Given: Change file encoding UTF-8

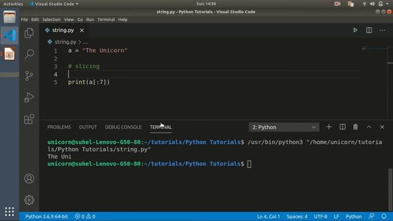Looking at the screenshot, I should 321,217.
